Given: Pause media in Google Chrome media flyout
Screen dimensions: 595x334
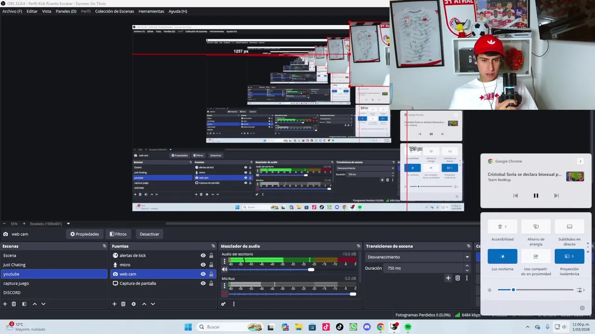Looking at the screenshot, I should [x=536, y=196].
